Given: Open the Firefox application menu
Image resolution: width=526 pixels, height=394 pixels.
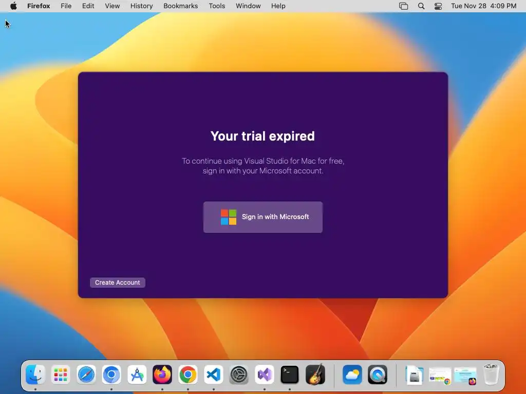Looking at the screenshot, I should pyautogui.click(x=39, y=6).
